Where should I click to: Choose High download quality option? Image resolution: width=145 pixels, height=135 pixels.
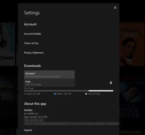[49, 83]
